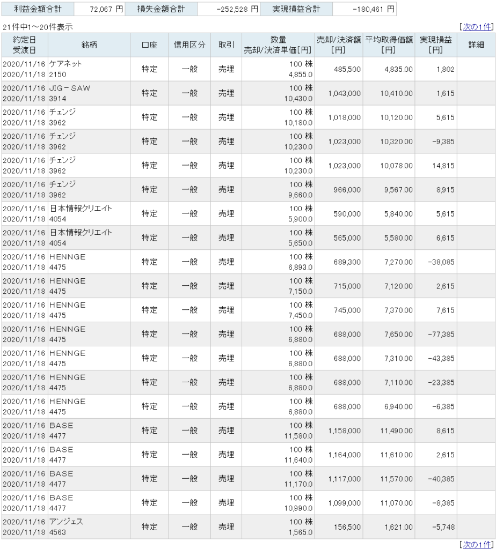Click the -23,385 realized loss
Viewport: 496px width, 549px height.
tap(441, 383)
